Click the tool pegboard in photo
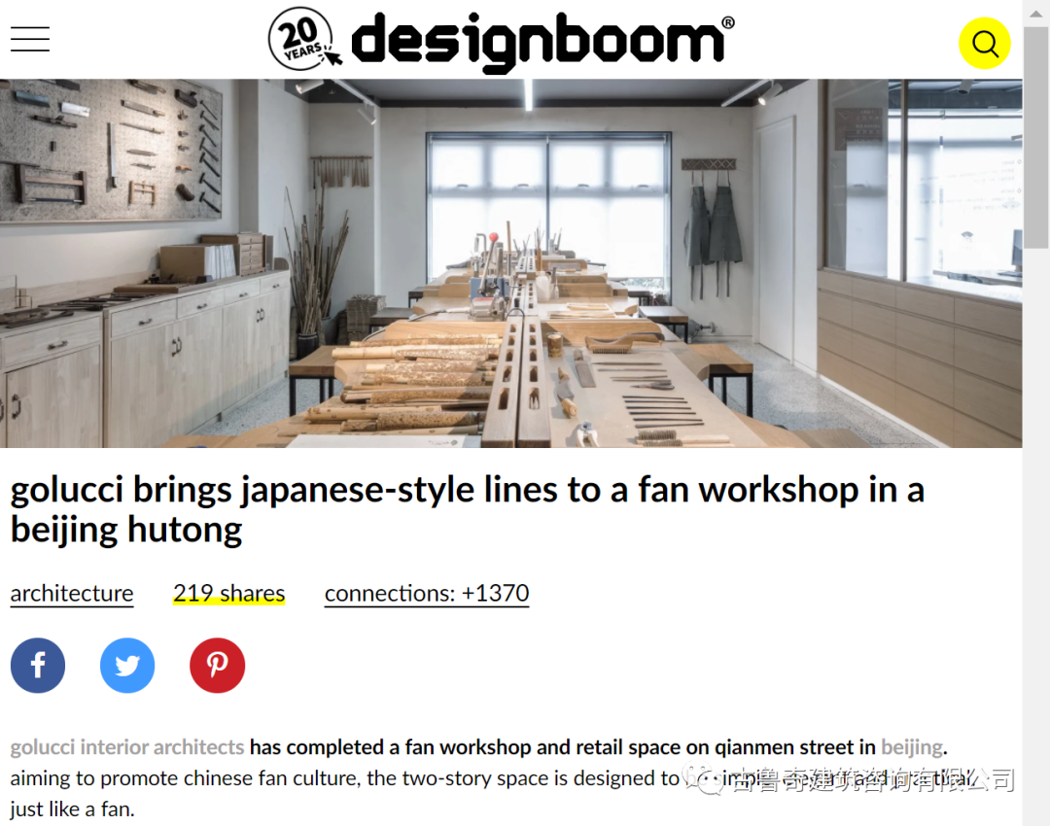The image size is (1050, 826). pyautogui.click(x=111, y=151)
